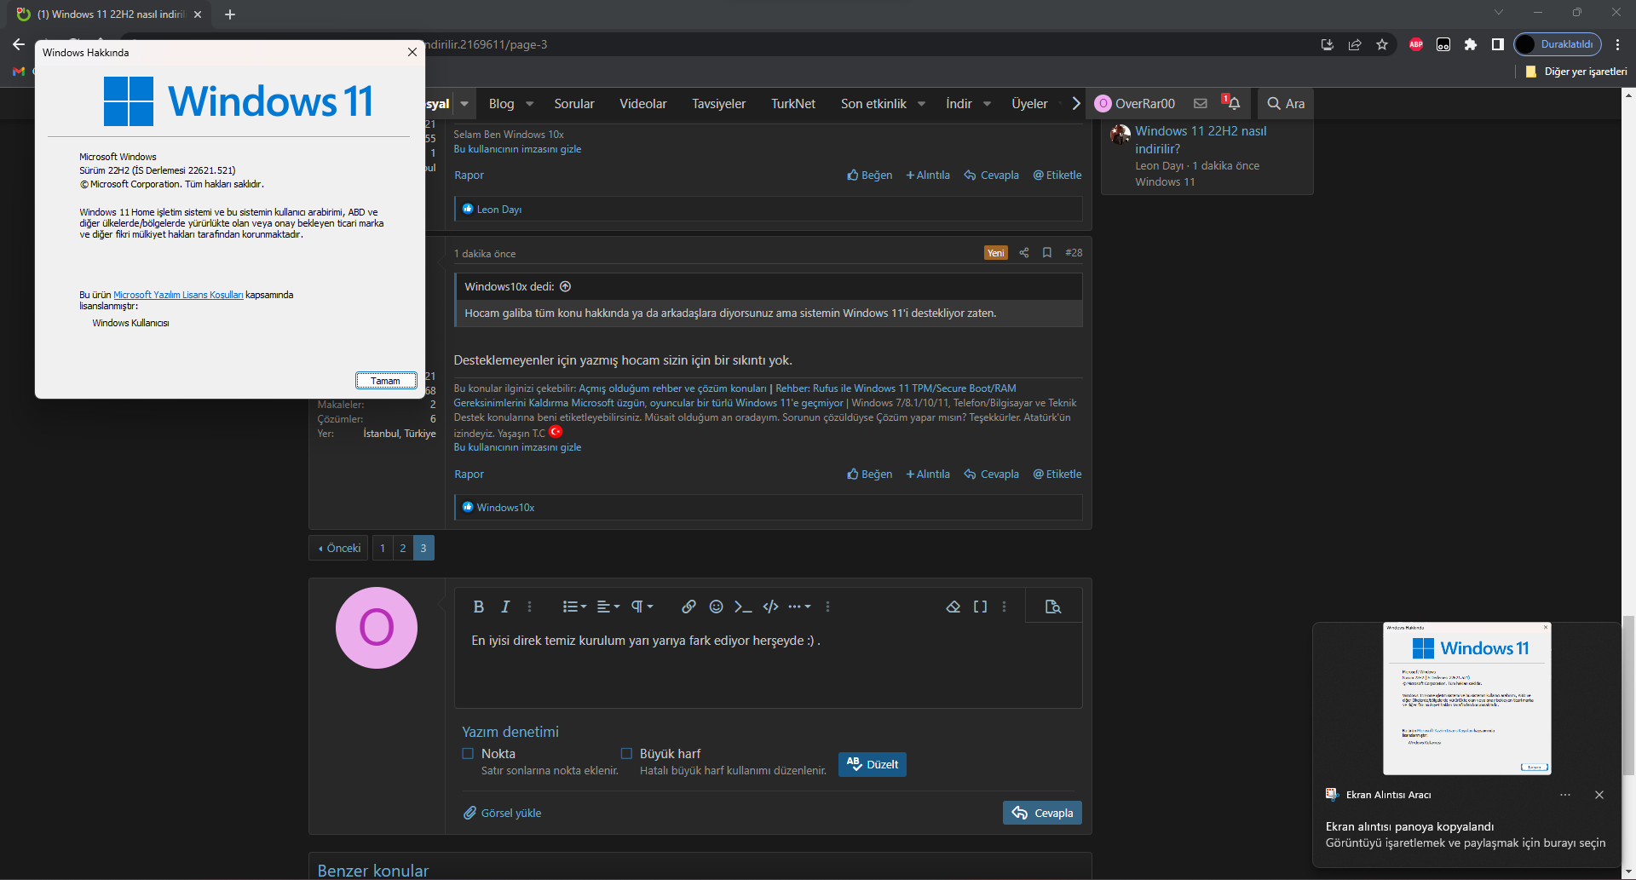The image size is (1636, 880).
Task: Share this page from the address bar
Action: (1355, 44)
